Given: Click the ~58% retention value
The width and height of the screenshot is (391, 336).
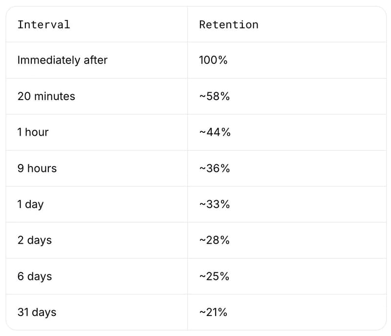Looking at the screenshot, I should pyautogui.click(x=215, y=96).
